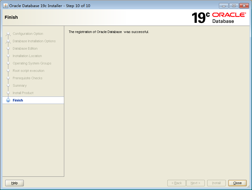This screenshot has height=190, width=252.
Task: Select the Configuration Option step
Action: point(28,34)
